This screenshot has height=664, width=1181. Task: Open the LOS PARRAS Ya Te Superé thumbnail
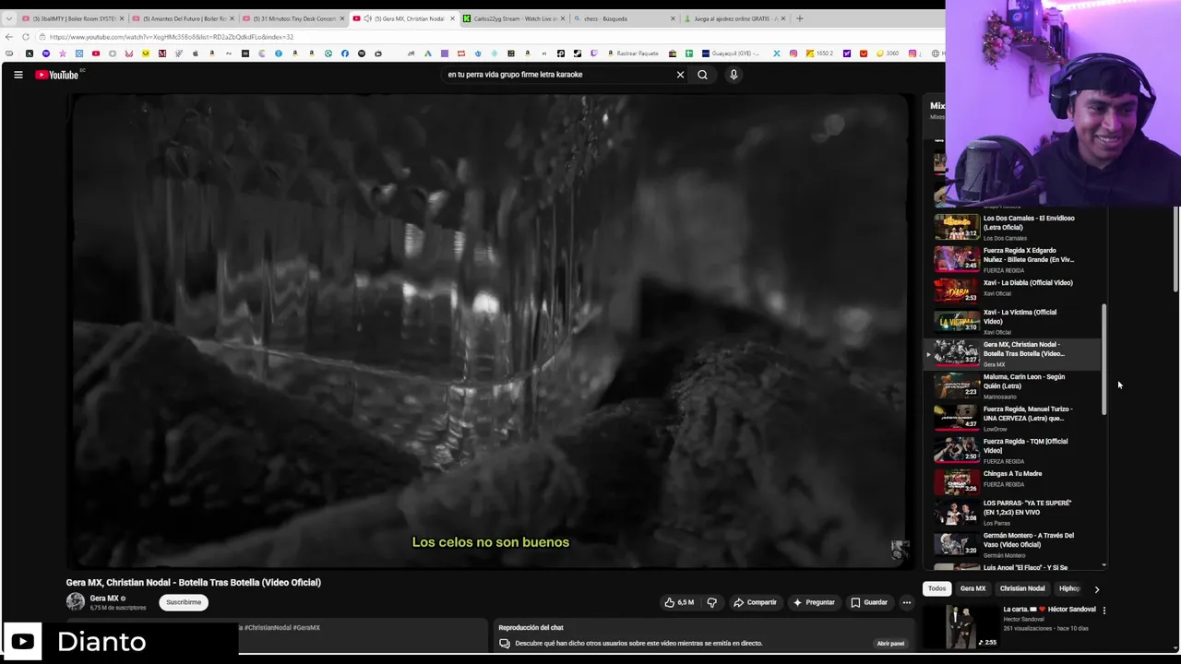(957, 512)
